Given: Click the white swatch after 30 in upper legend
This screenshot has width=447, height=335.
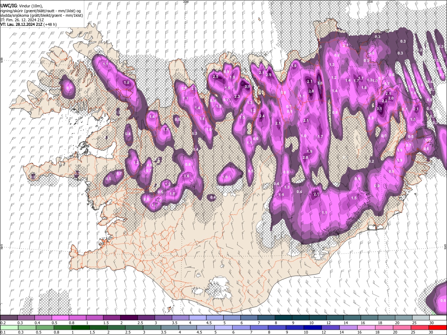Looking at the screenshot, I should (438, 318).
